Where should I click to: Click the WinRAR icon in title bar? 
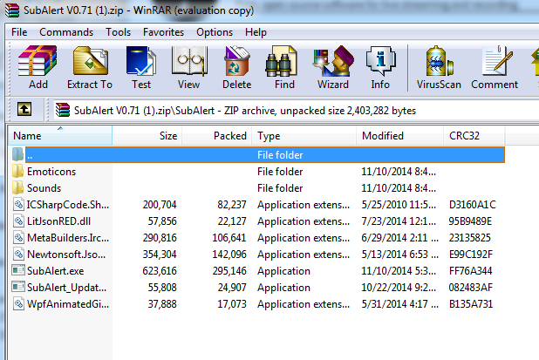click(11, 10)
